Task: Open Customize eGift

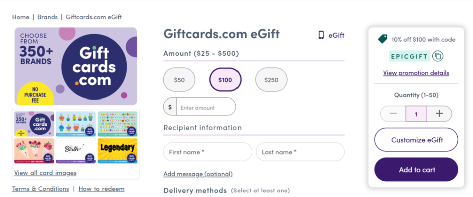Action: coord(416,140)
